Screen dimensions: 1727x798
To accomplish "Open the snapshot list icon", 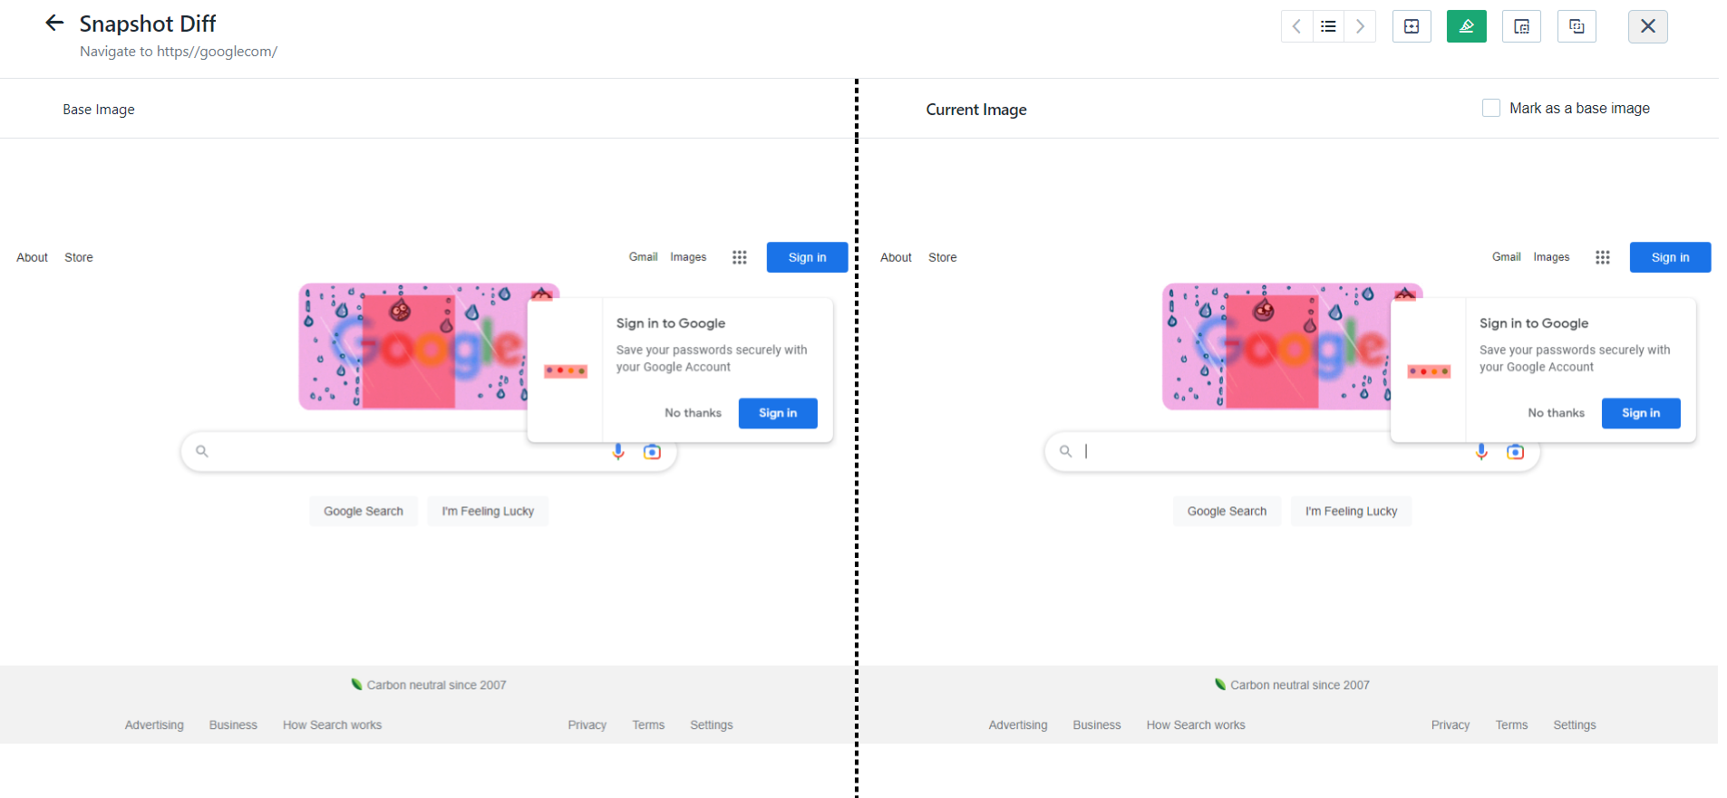I will coord(1328,26).
